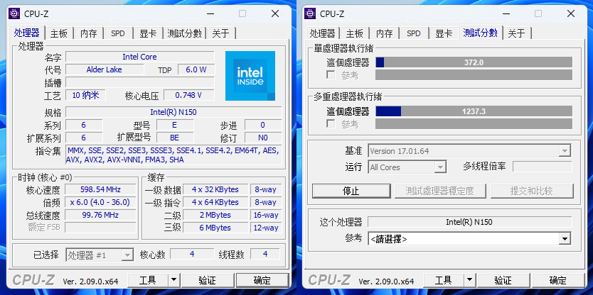Click 代号 Alder Lake value
Viewport: 593px width, 295px height.
105,69
